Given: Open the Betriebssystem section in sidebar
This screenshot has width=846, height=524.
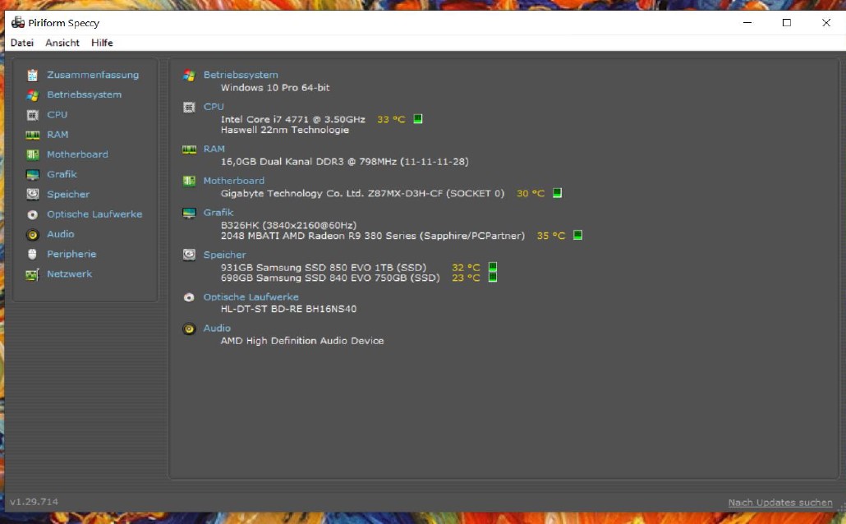Looking at the screenshot, I should [84, 95].
